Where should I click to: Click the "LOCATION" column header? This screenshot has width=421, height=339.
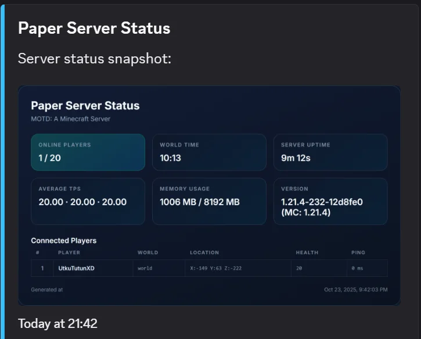tap(204, 252)
